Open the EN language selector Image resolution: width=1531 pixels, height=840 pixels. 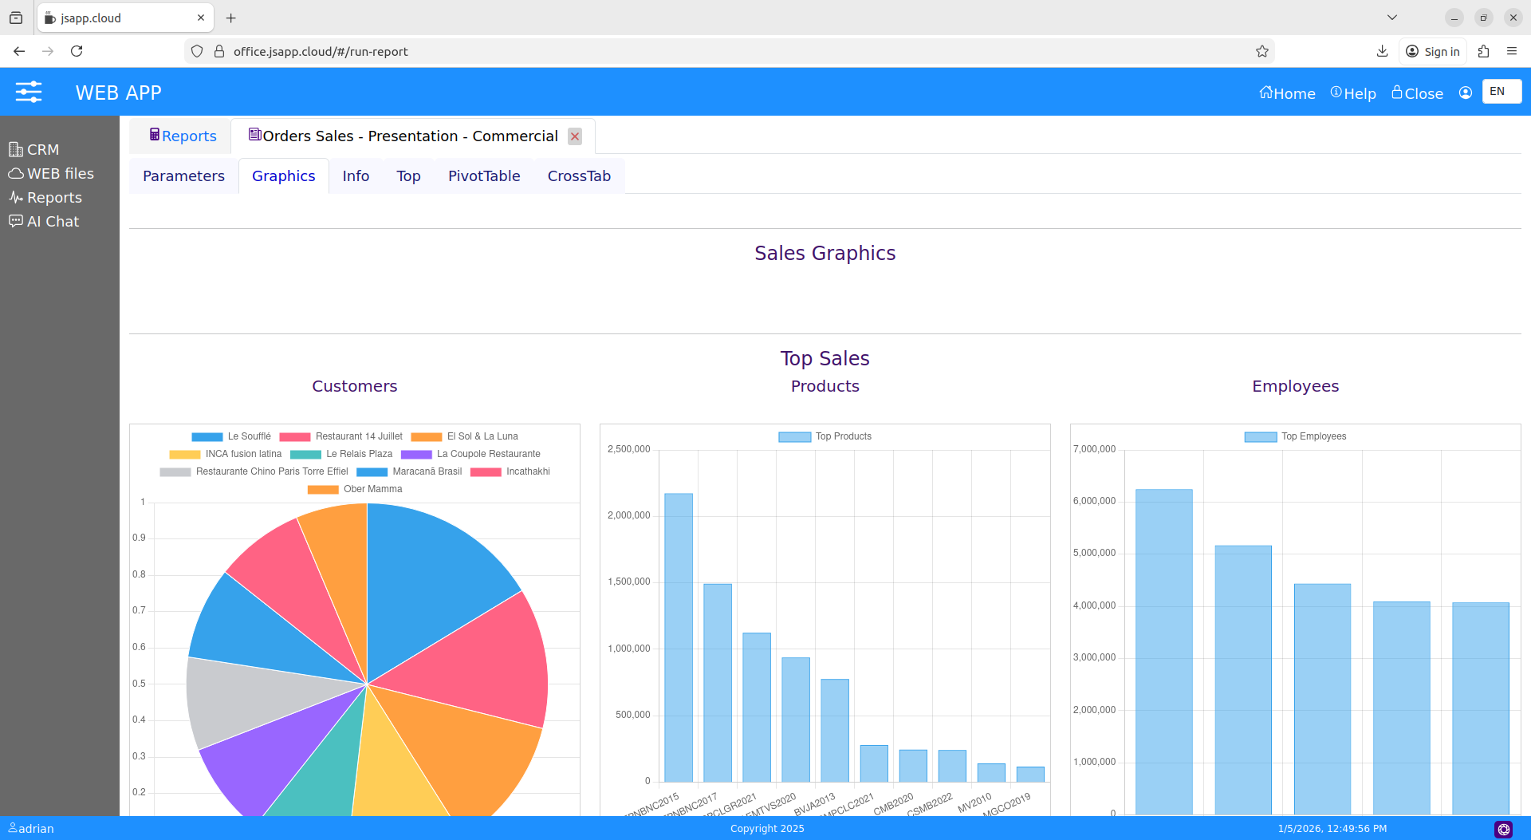tap(1501, 92)
